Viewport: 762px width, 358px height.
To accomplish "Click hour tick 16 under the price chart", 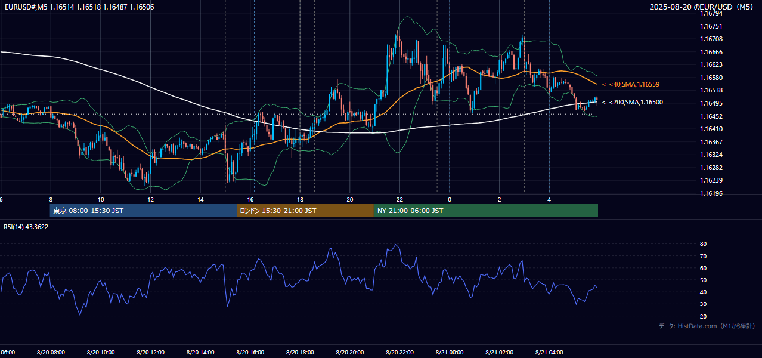I will click(x=250, y=199).
